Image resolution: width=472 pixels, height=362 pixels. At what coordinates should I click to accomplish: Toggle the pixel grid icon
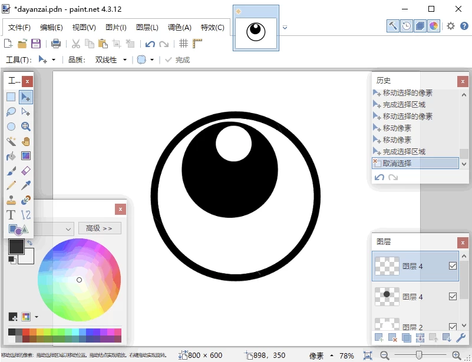coord(184,44)
